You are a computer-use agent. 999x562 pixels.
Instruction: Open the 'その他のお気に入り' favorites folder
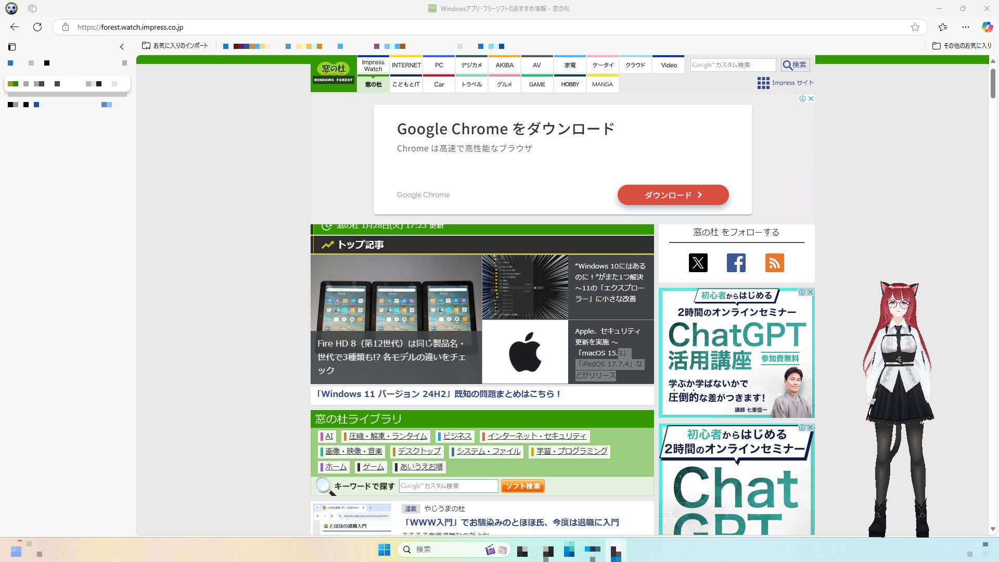tap(962, 46)
